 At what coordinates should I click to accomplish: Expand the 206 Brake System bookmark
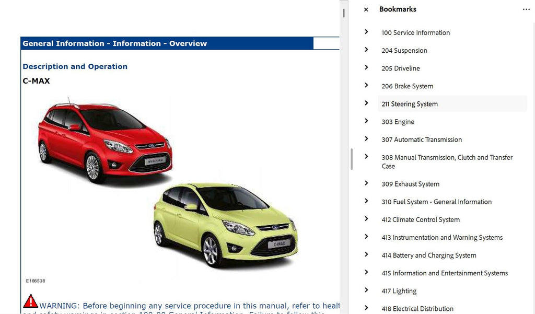click(366, 85)
